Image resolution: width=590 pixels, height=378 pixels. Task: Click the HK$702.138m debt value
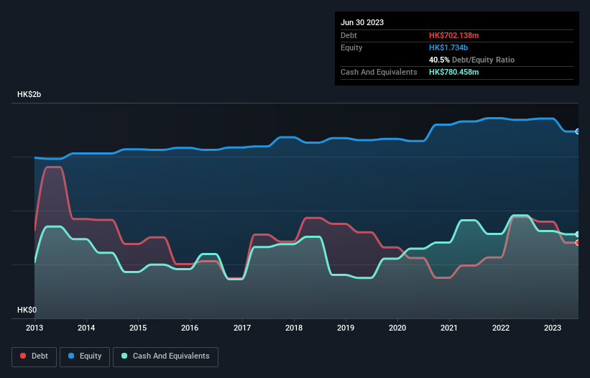pos(453,35)
